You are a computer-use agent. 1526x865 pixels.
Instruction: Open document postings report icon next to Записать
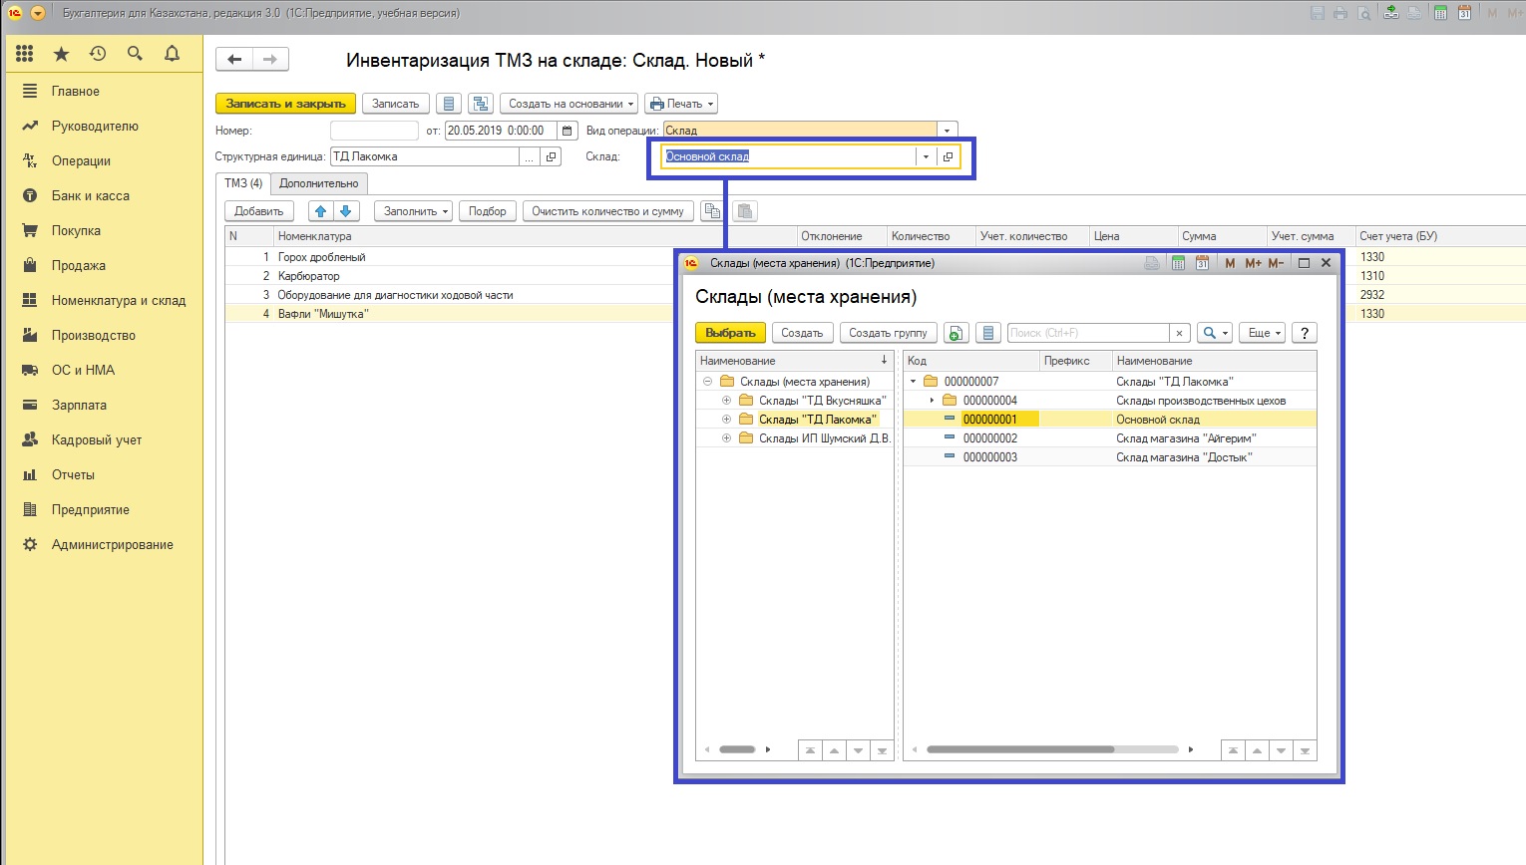(x=449, y=104)
